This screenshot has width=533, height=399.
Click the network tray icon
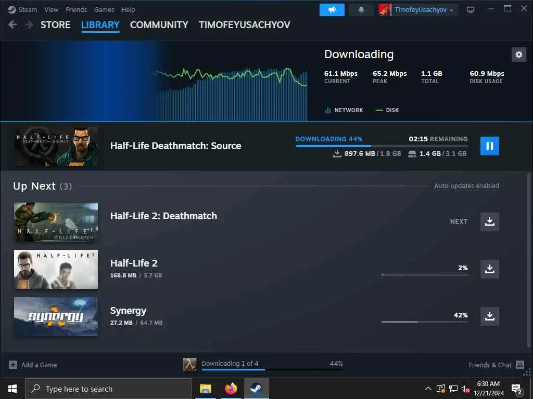(x=453, y=389)
